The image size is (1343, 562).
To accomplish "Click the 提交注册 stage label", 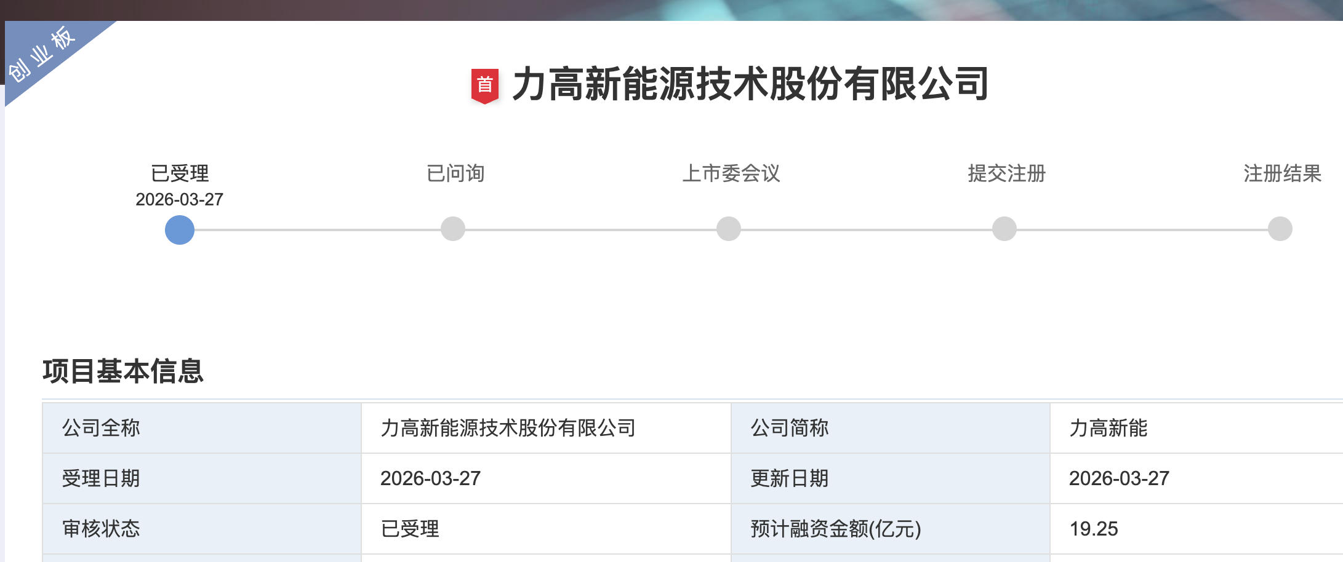I will pyautogui.click(x=1007, y=173).
